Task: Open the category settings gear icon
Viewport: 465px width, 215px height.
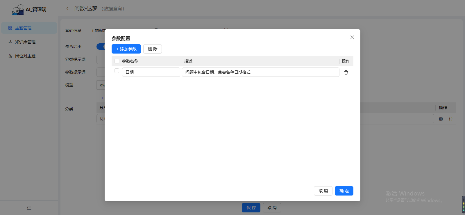Action: [x=441, y=119]
